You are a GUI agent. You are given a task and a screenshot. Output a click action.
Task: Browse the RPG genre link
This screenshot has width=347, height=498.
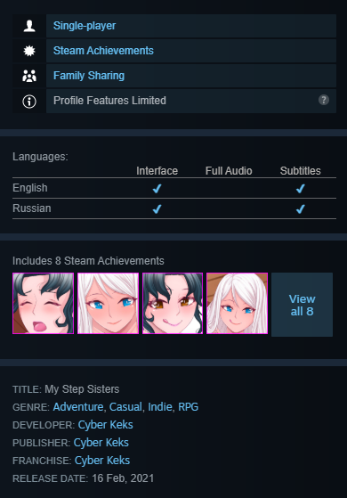pos(188,407)
